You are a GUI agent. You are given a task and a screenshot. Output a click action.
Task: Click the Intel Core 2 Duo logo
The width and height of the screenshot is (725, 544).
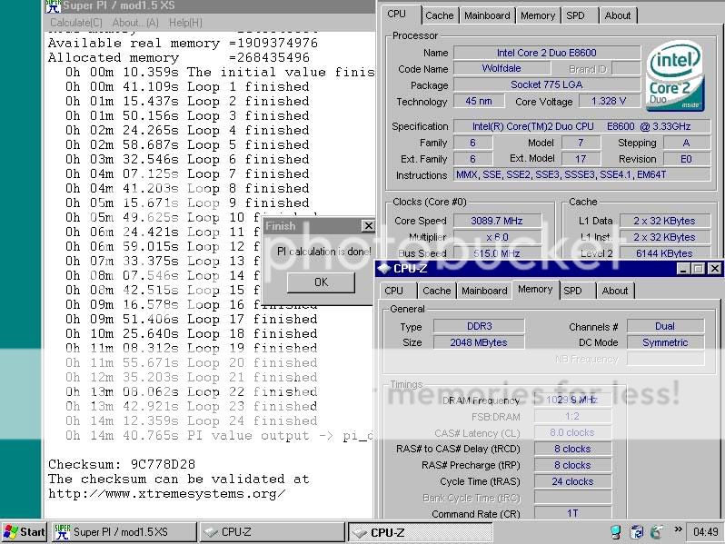point(675,76)
